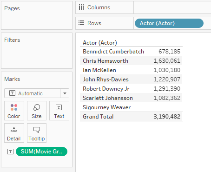
Task: Click the Actor (Actor) column header
Action: pyautogui.click(x=100, y=43)
